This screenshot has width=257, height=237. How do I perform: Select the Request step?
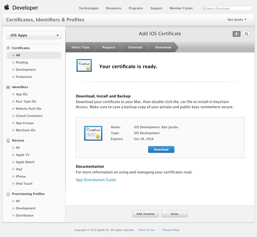(x=109, y=47)
